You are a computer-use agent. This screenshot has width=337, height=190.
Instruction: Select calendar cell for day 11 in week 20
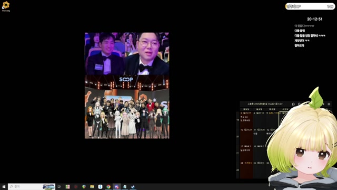[x=260, y=137]
